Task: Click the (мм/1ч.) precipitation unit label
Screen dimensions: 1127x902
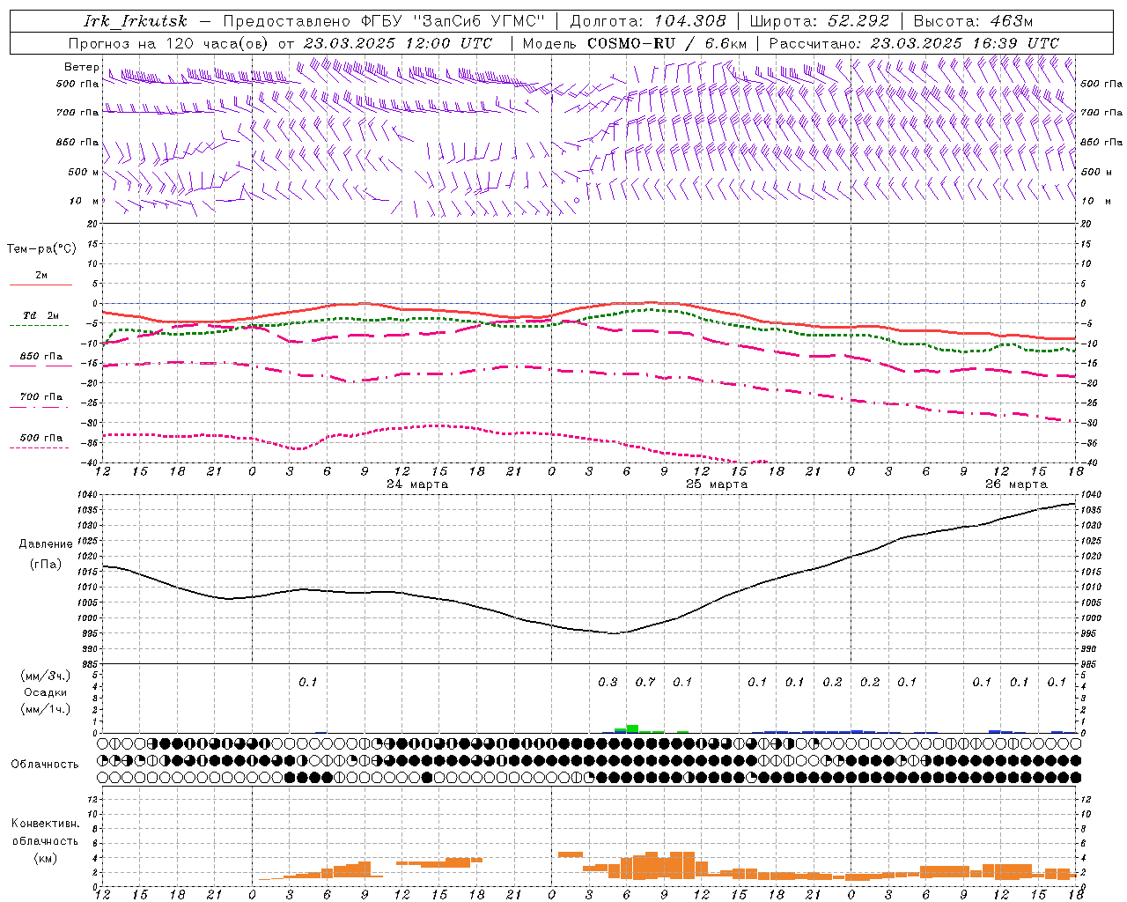Action: pos(46,709)
